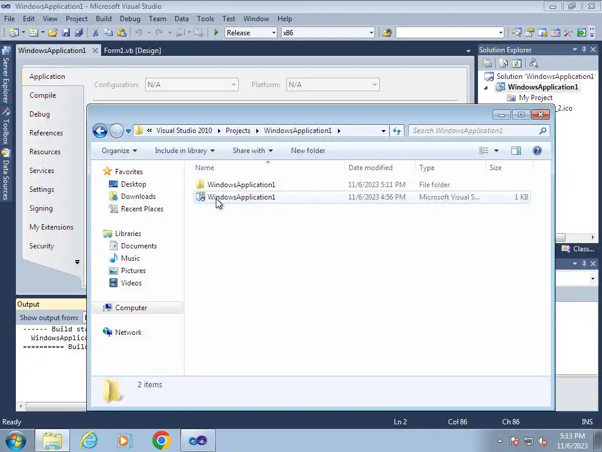Image resolution: width=602 pixels, height=452 pixels.
Task: Click the volume icon in the system tray
Action: pos(543,441)
